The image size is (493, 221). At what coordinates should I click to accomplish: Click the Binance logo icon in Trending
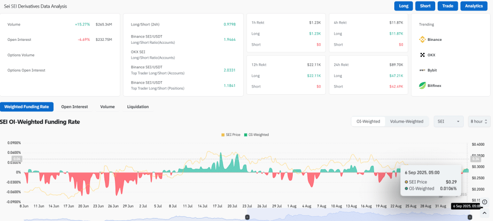click(422, 39)
